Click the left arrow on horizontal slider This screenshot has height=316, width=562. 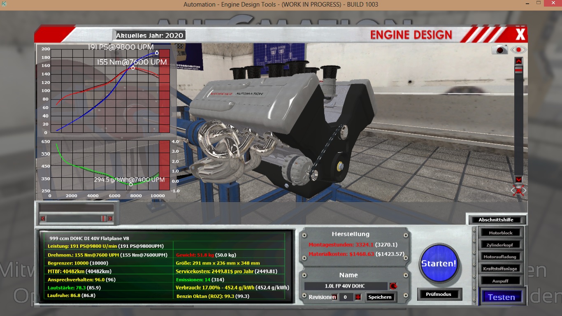point(42,218)
